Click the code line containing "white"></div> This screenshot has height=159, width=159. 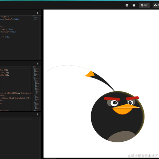(9, 19)
